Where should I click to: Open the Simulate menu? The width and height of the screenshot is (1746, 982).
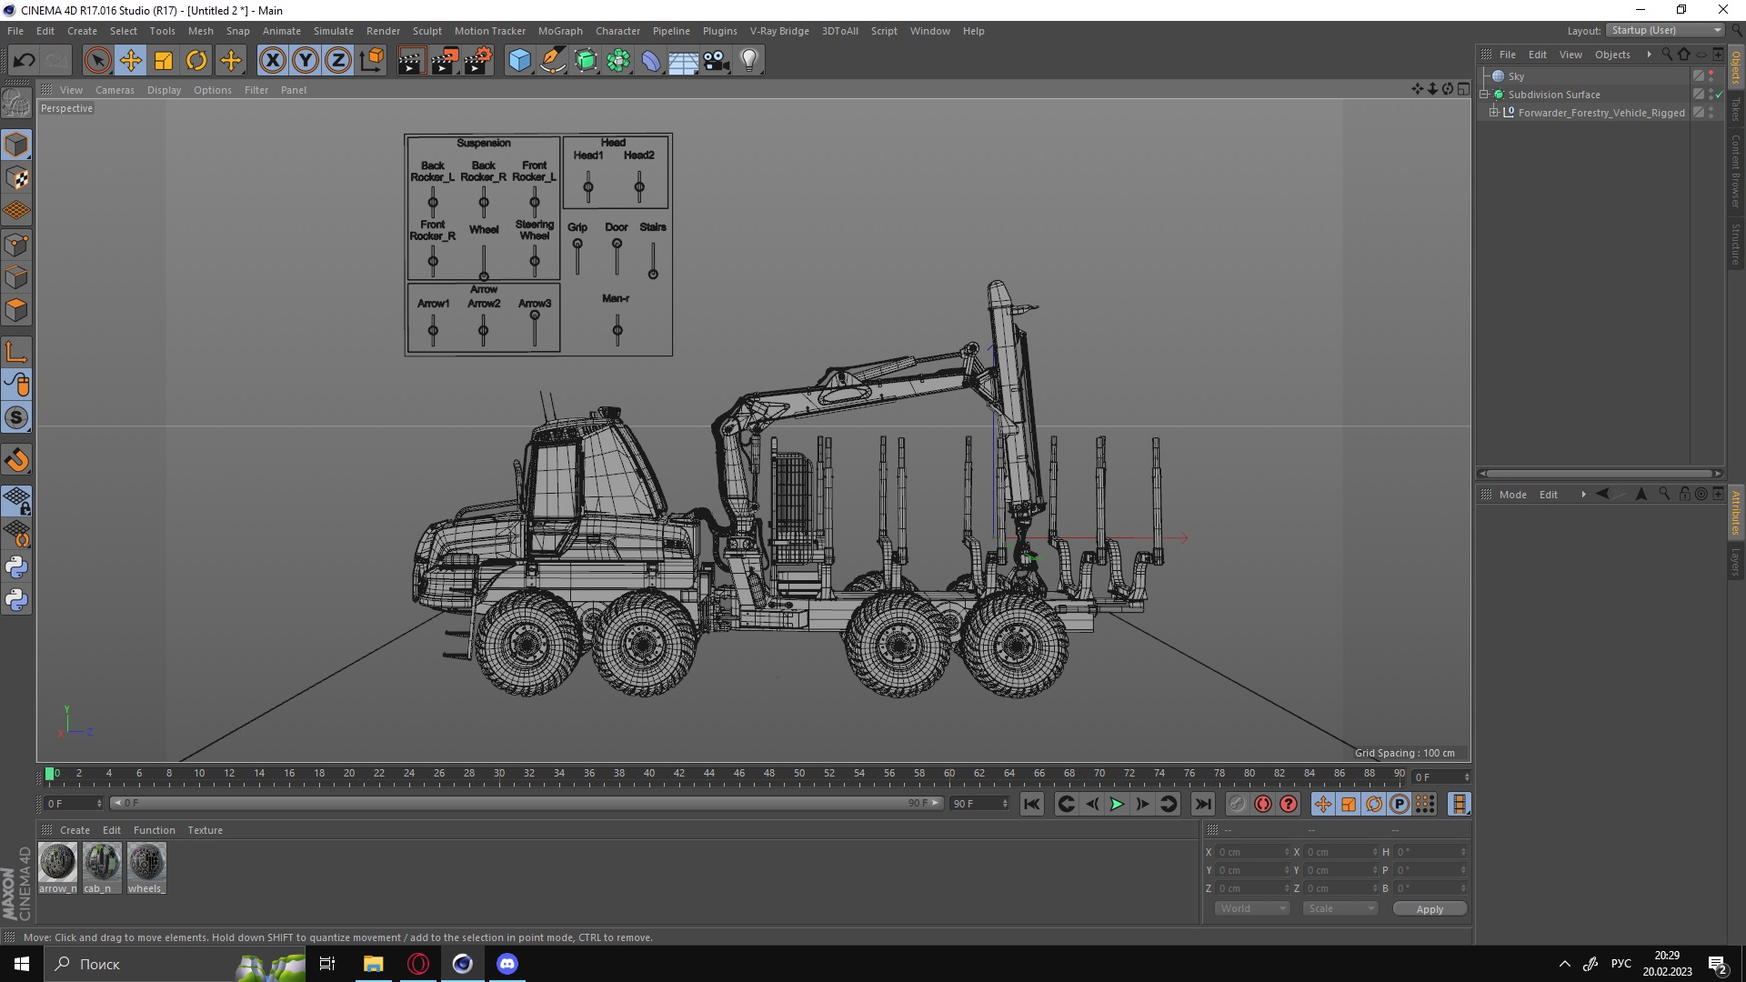(x=334, y=31)
